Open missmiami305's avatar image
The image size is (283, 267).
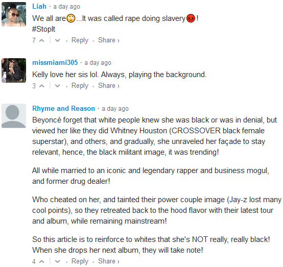14,70
